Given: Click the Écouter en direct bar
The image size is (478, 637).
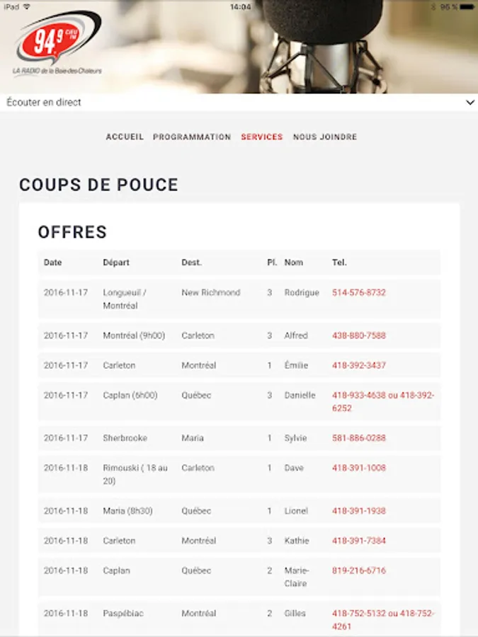Looking at the screenshot, I should (x=212, y=103).
